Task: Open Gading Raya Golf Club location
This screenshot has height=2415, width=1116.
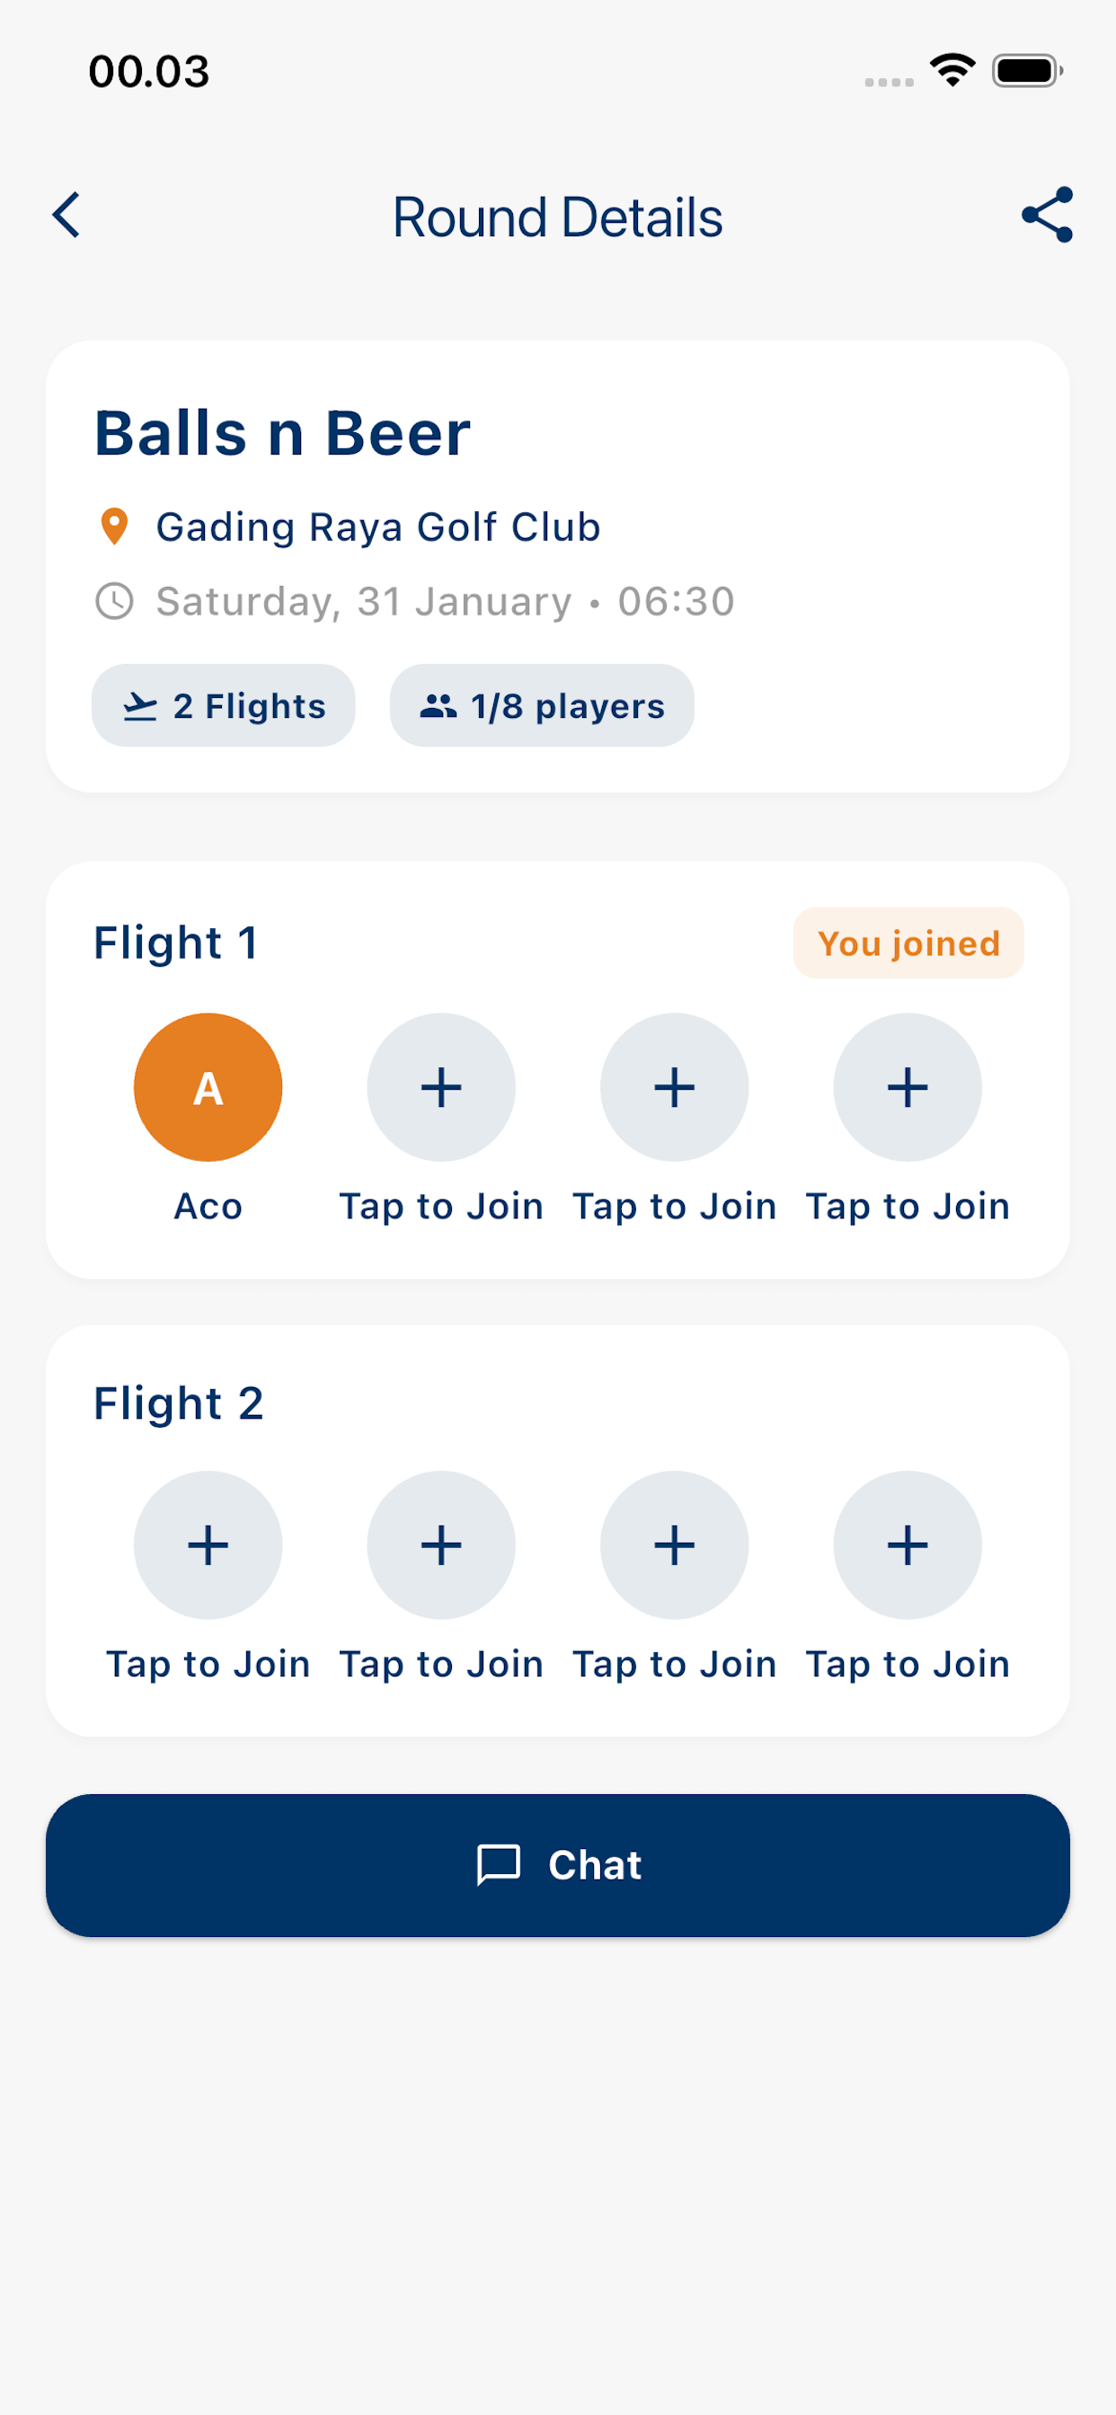Action: point(378,526)
